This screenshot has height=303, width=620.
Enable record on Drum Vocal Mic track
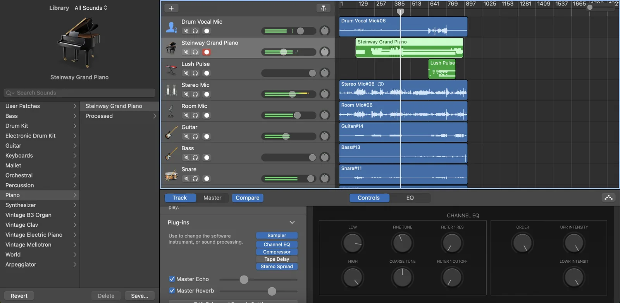(x=207, y=31)
